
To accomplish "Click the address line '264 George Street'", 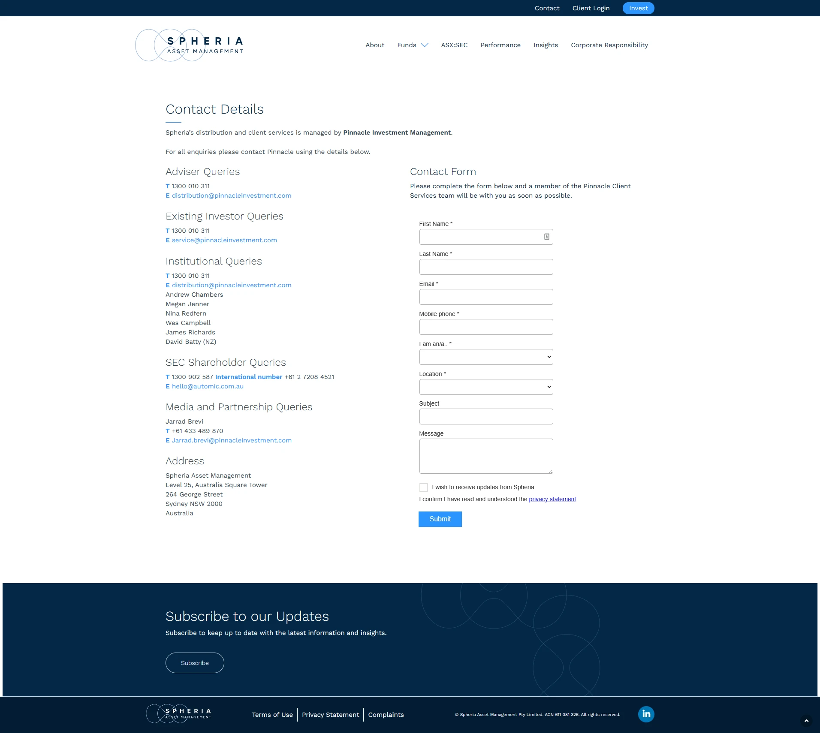I will pos(194,494).
